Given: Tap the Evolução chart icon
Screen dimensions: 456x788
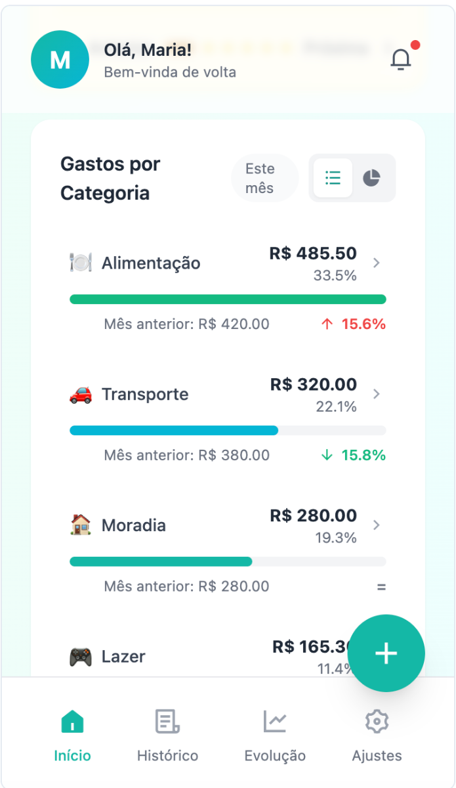Looking at the screenshot, I should click(275, 720).
